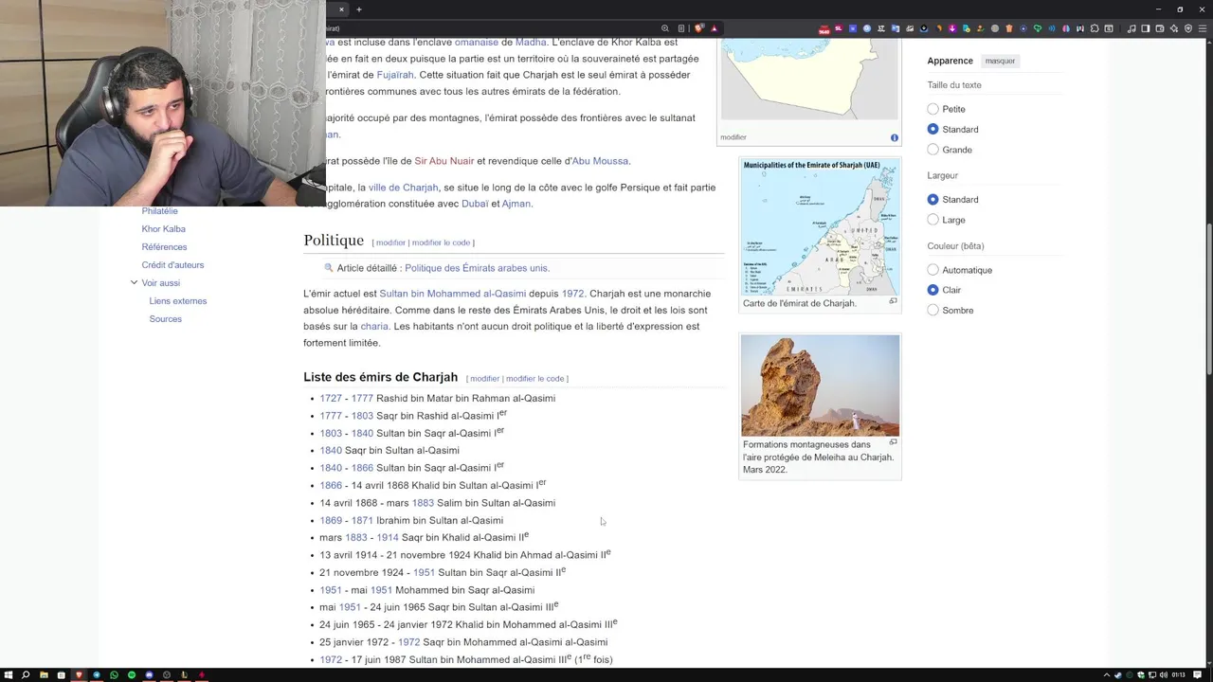Select Standard under Largeur
This screenshot has height=682, width=1213.
click(933, 200)
